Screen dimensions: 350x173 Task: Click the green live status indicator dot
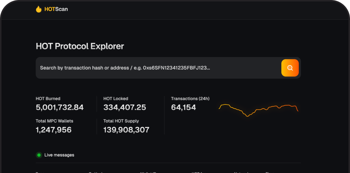pyautogui.click(x=39, y=155)
